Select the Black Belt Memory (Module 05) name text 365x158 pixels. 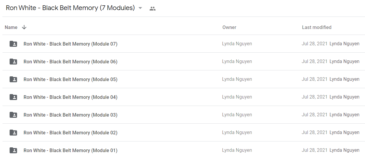click(x=71, y=79)
